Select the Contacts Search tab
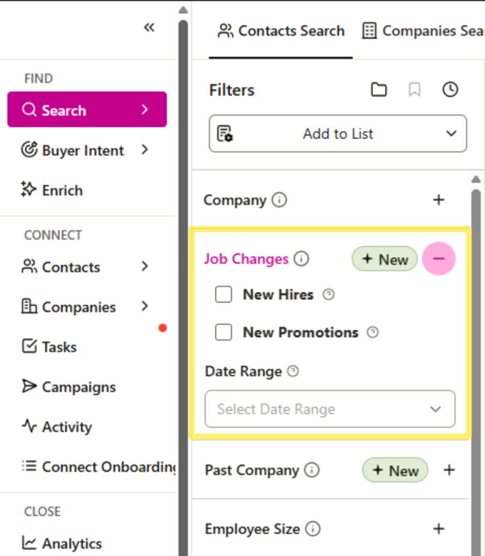Screen dimensions: 485x556 280,30
